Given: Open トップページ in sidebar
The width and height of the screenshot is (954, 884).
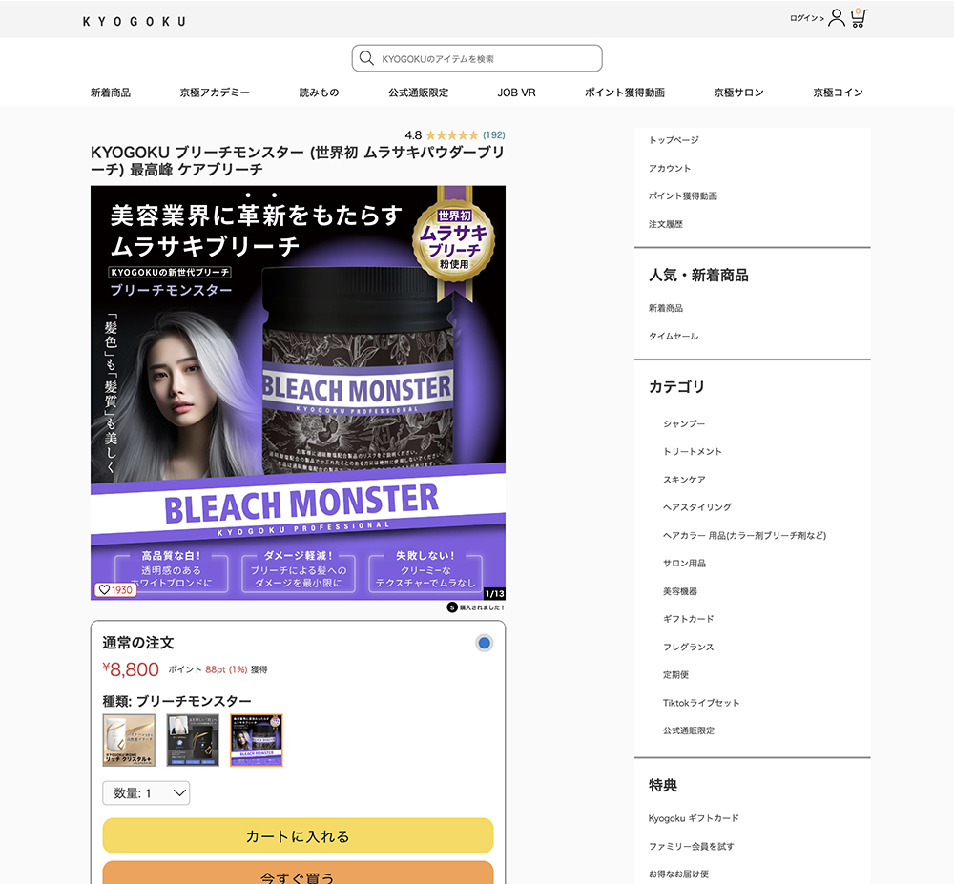Looking at the screenshot, I should point(674,140).
